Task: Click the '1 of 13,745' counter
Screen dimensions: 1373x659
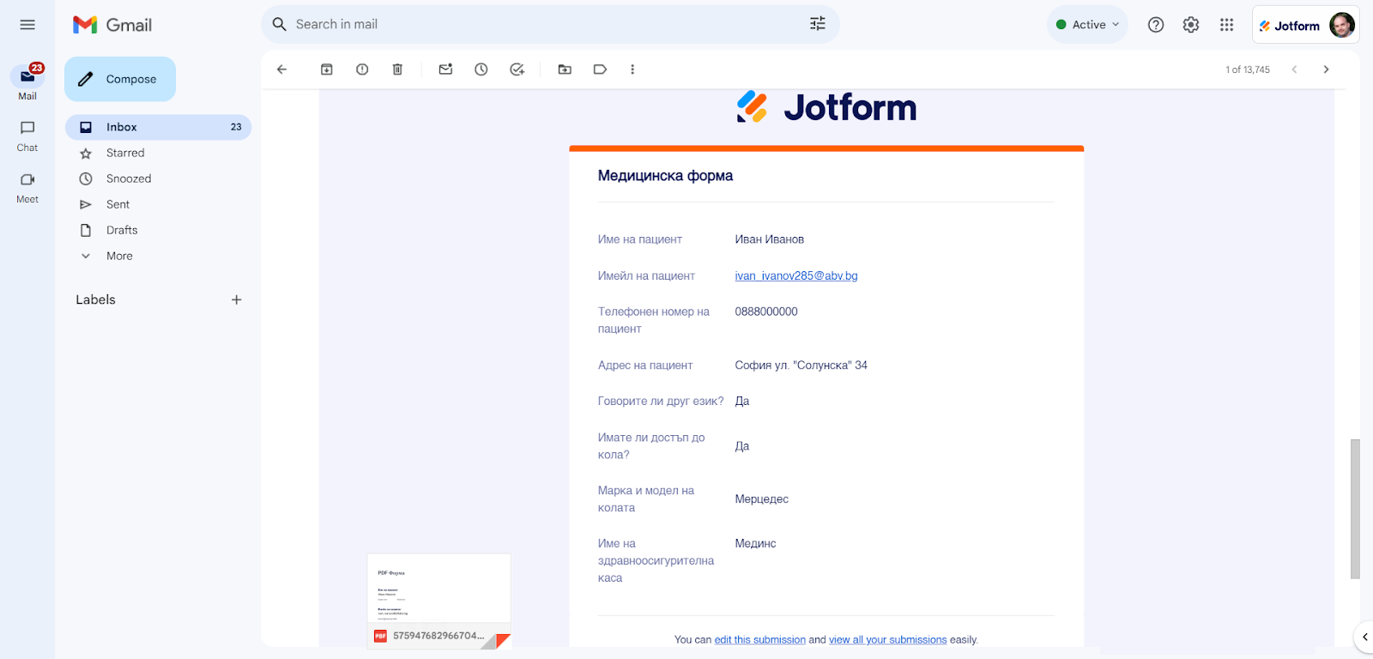Action: pos(1248,70)
